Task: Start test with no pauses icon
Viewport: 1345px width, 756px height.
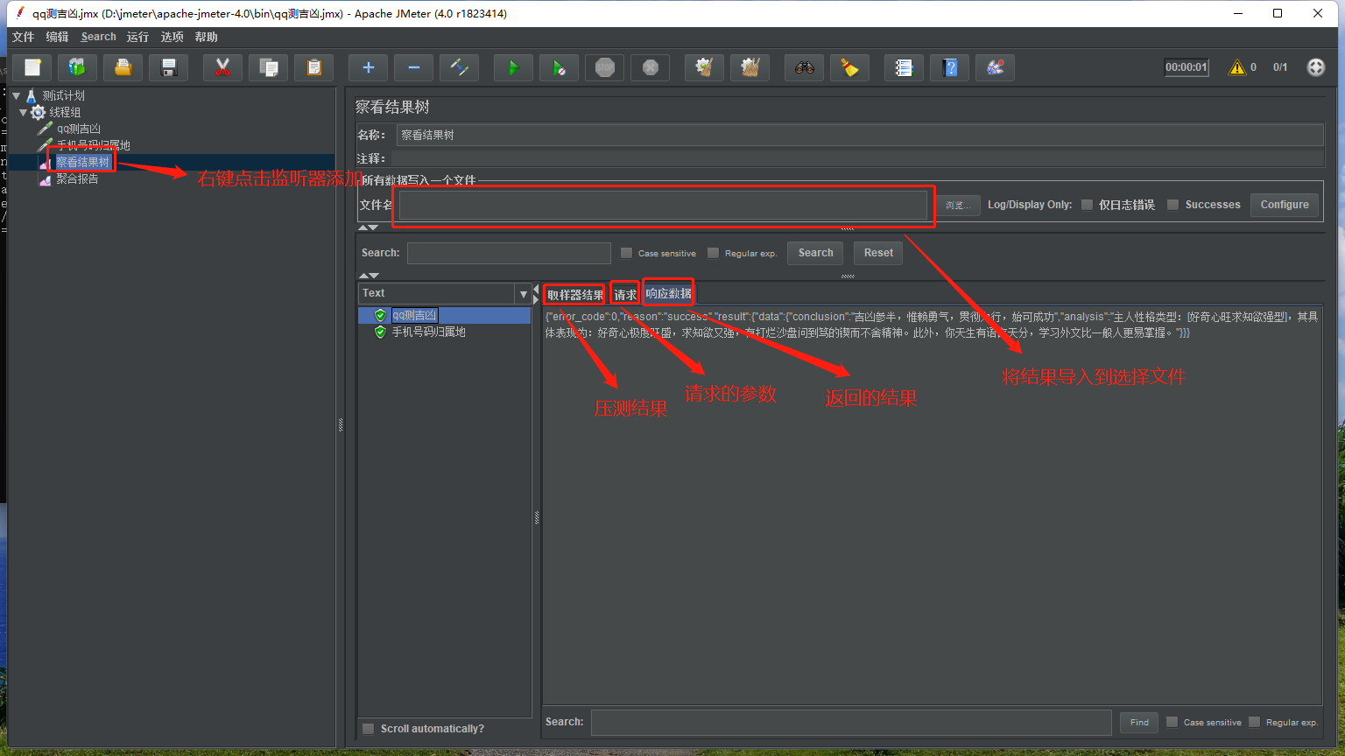Action: coord(559,67)
